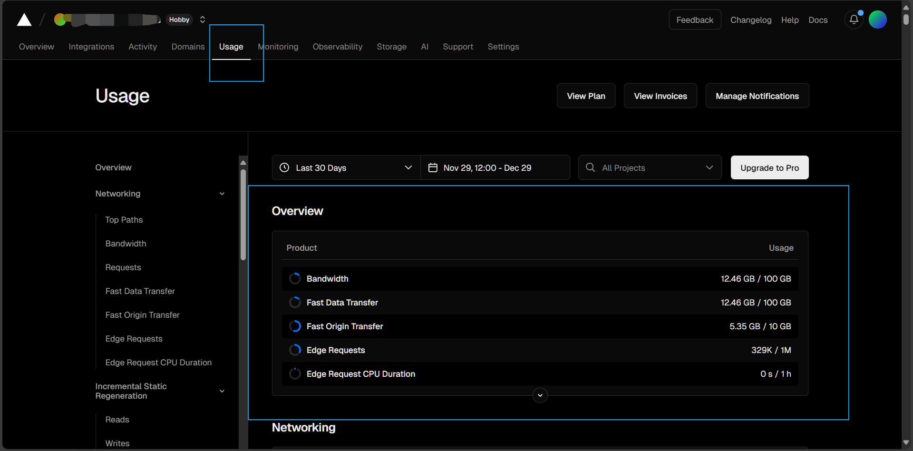Click sidebar scrollbar up arrow
Screen dimensions: 913x451
pyautogui.click(x=243, y=163)
